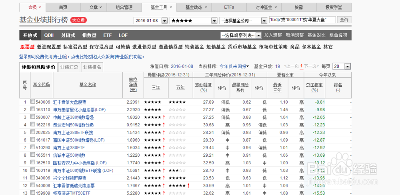
Task: Sort by 晨星风险系数 column header
Action: pyautogui.click(x=240, y=87)
